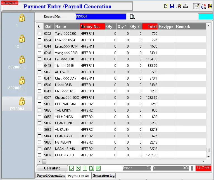Click the delete/tools crossed brush icon
Image resolution: width=214 pixels, height=180 pixels.
pyautogui.click(x=179, y=6)
